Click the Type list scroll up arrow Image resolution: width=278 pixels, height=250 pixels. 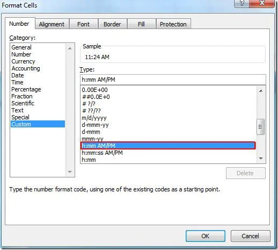point(261,91)
